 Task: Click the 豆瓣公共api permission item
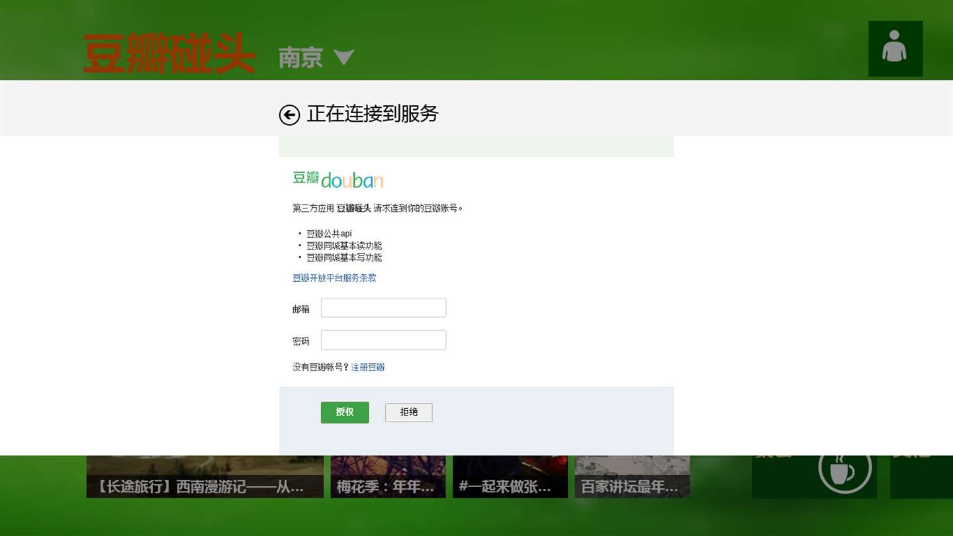pyautogui.click(x=329, y=234)
